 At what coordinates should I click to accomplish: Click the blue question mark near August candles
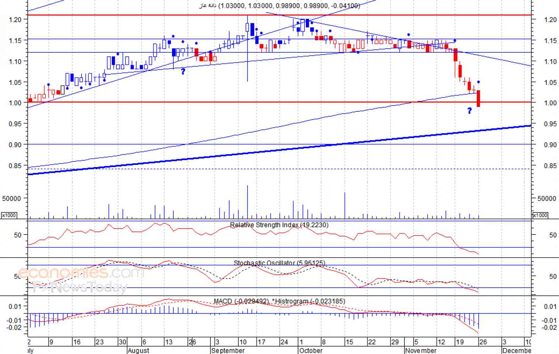(183, 71)
